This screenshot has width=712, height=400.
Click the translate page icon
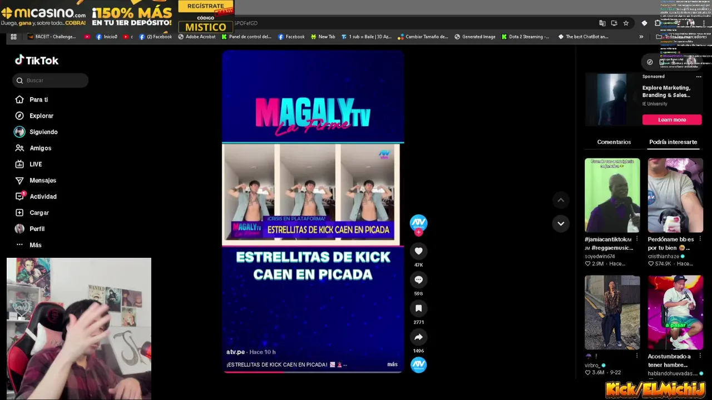click(x=602, y=23)
